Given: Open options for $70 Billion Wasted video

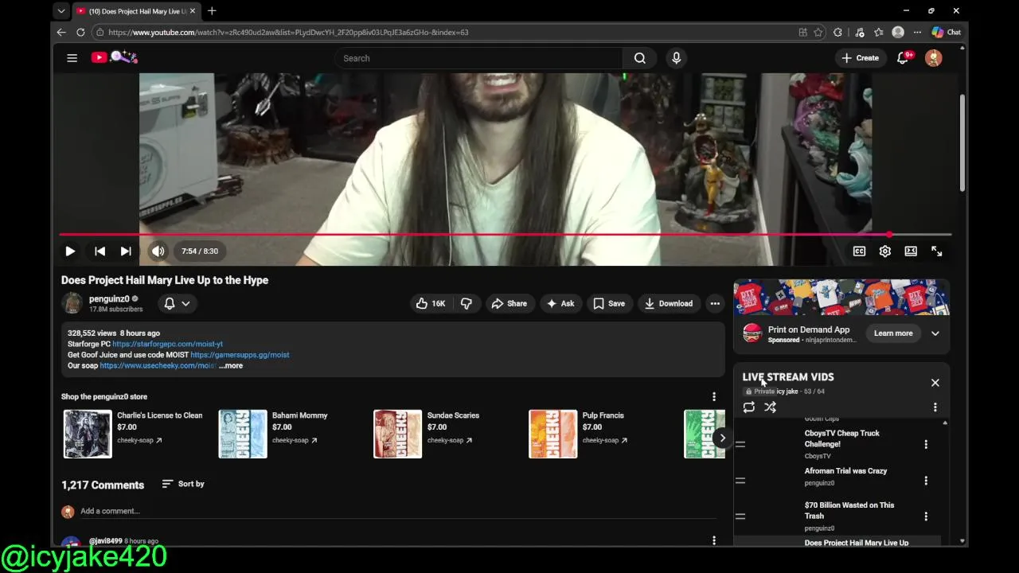Looking at the screenshot, I should pyautogui.click(x=926, y=516).
